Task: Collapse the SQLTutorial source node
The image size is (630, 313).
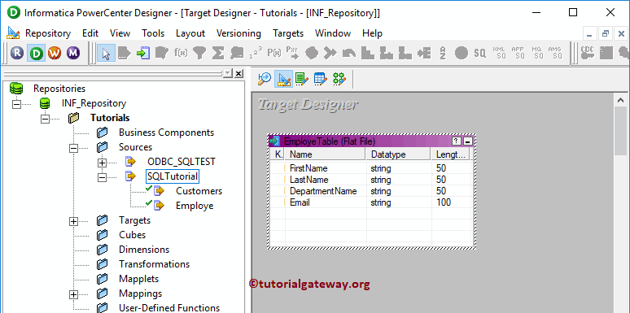Action: [102, 177]
